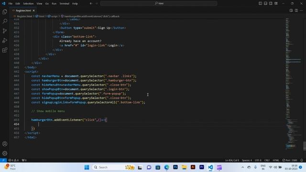The image size is (306, 172).
Task: Show hidden system tray icons chevron
Action: (242, 167)
